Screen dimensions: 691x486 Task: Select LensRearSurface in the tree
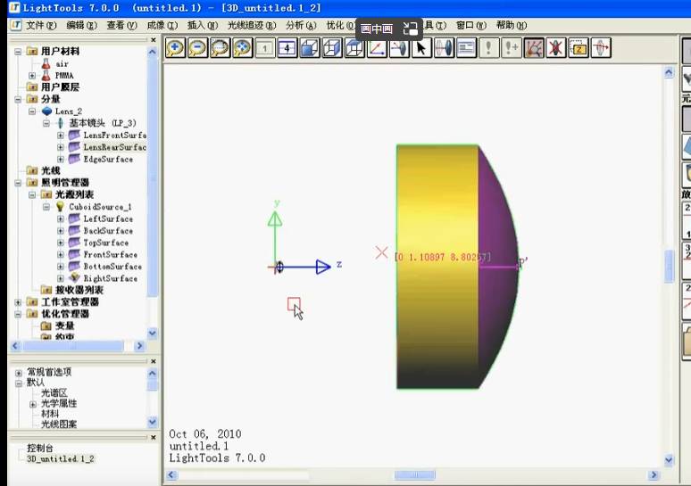[113, 147]
